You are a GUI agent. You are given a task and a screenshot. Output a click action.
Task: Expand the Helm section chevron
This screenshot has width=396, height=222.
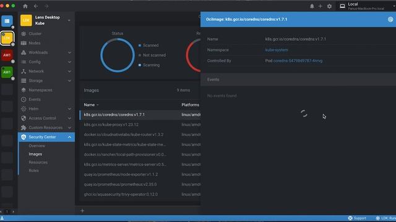click(x=69, y=109)
